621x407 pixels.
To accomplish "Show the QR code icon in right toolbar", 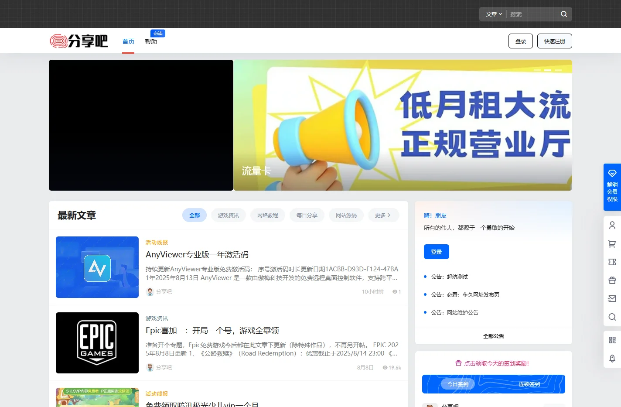I will 612,340.
